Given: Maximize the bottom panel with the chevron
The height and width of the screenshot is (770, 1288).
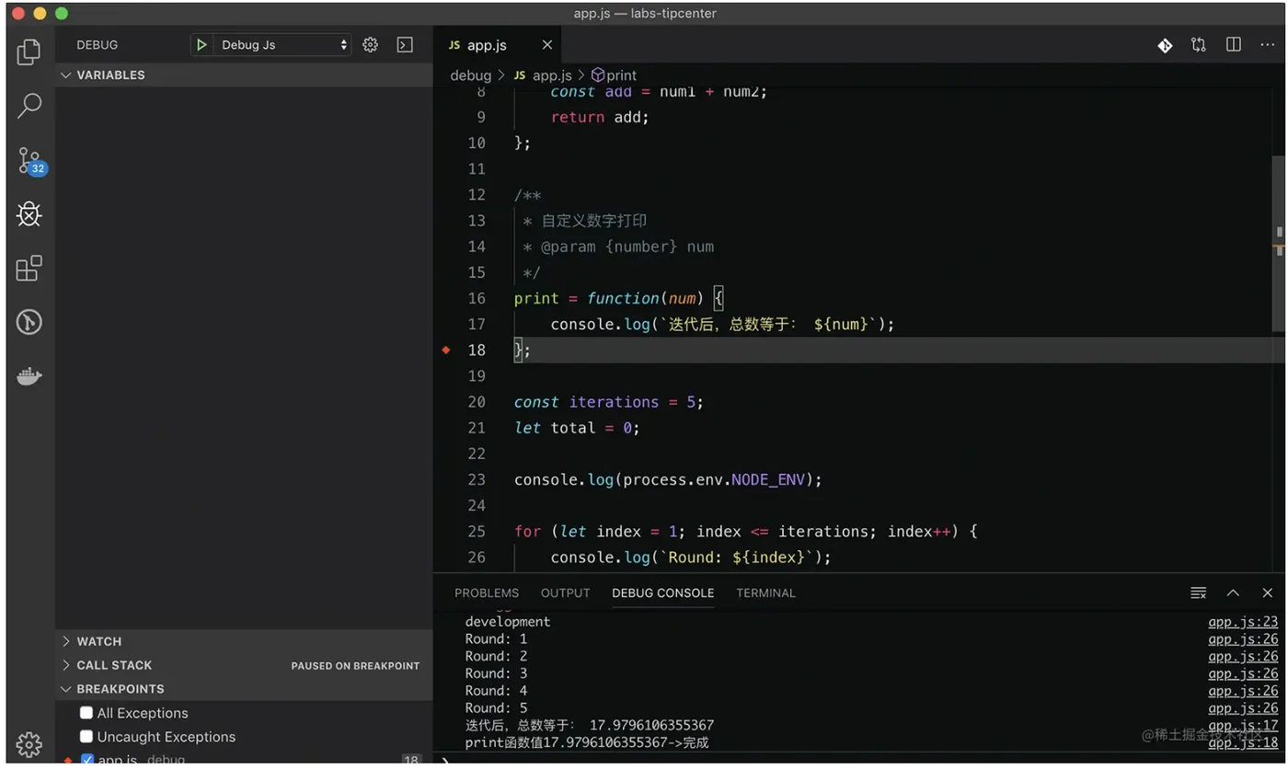Looking at the screenshot, I should [1233, 592].
